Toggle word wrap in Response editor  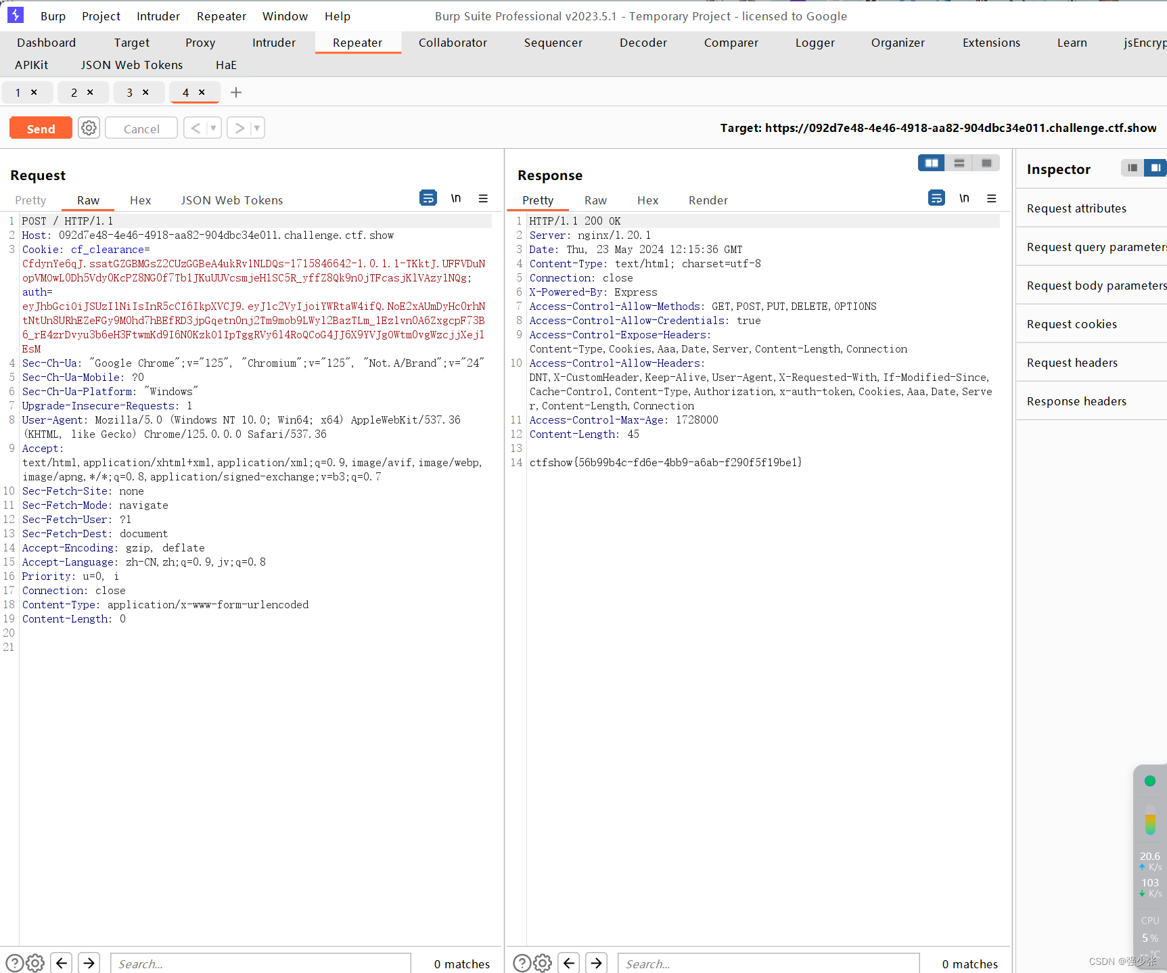click(936, 198)
